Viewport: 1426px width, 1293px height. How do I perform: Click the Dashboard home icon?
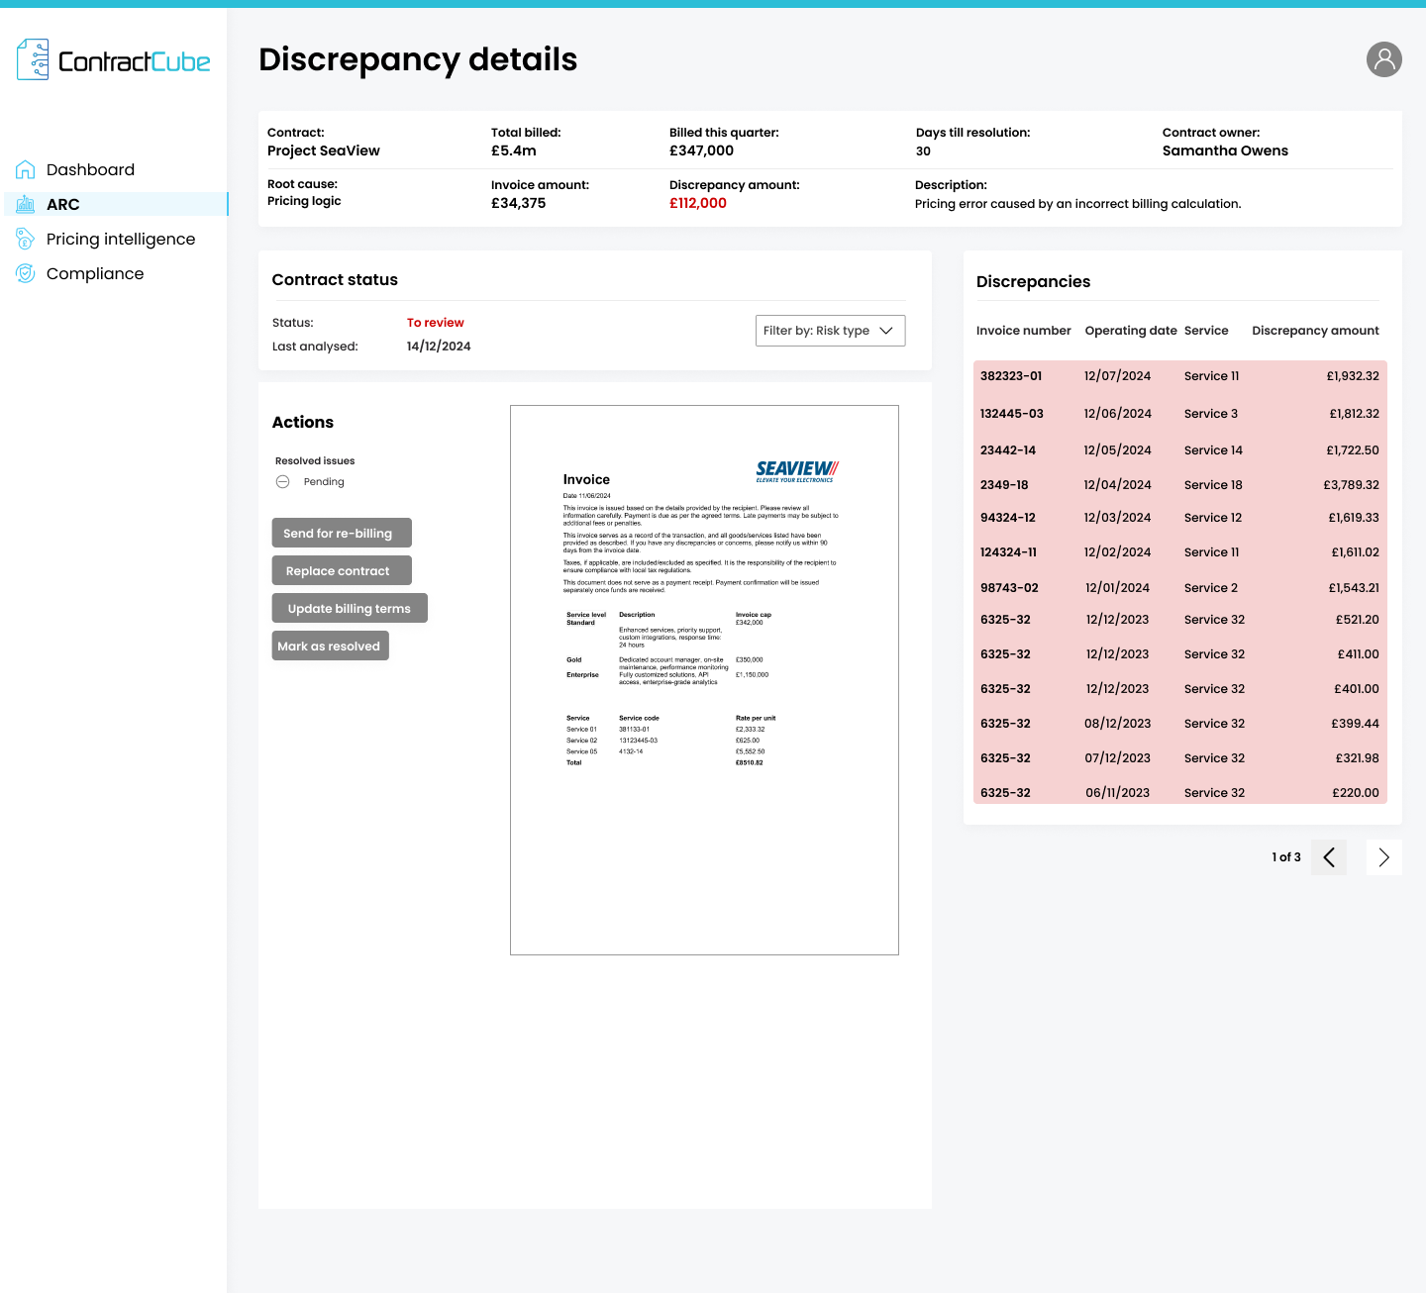click(x=26, y=169)
